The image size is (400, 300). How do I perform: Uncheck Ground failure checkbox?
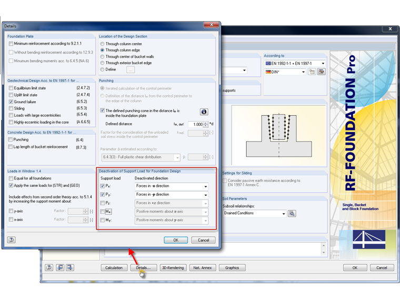(11, 102)
